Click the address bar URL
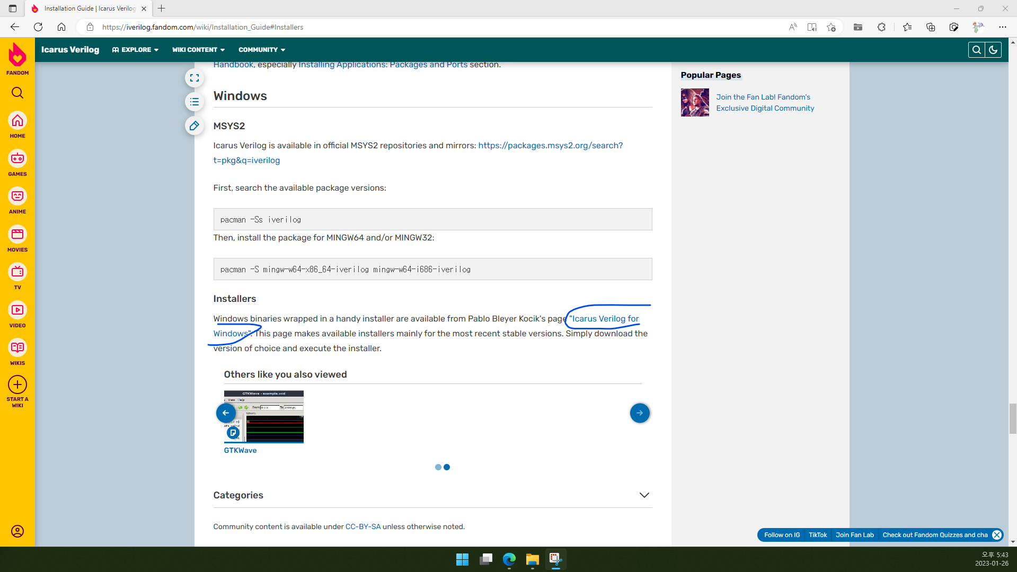The height and width of the screenshot is (572, 1017). tap(202, 27)
